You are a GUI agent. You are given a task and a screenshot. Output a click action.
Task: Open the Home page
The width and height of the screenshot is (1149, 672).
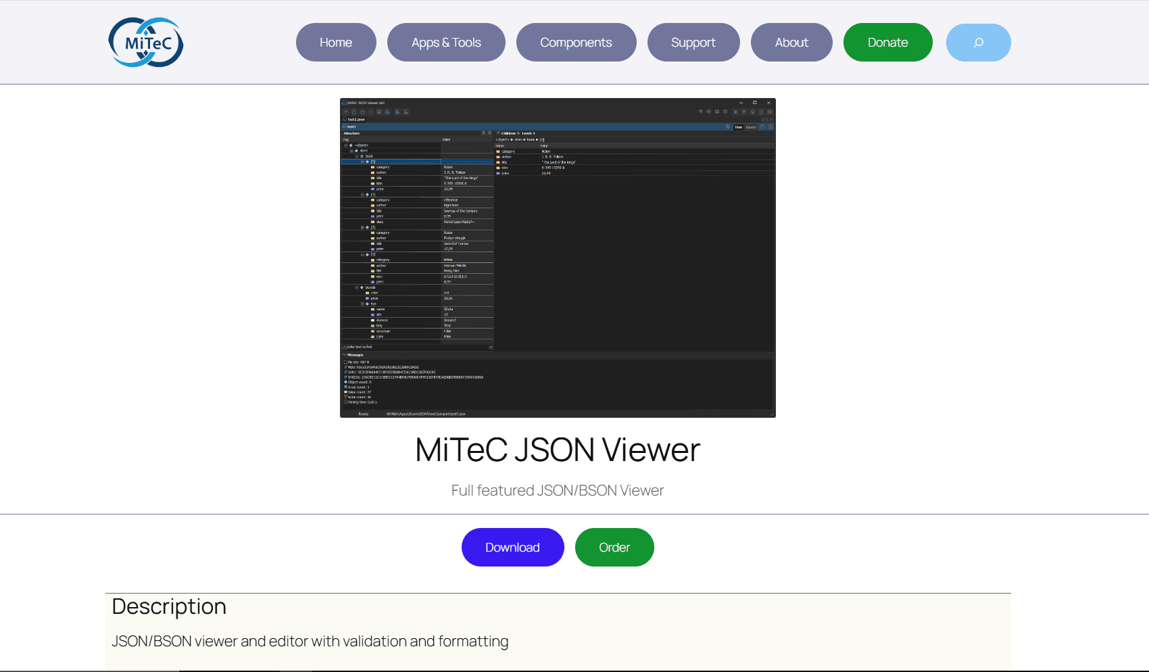336,43
